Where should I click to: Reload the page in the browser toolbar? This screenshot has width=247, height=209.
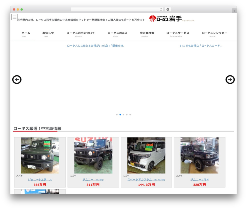point(161,9)
